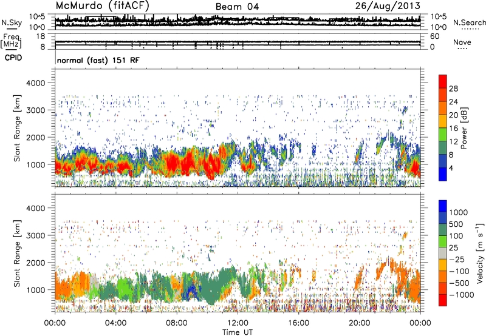Pick the gray segment of velocity colorbar

[x=443, y=253]
